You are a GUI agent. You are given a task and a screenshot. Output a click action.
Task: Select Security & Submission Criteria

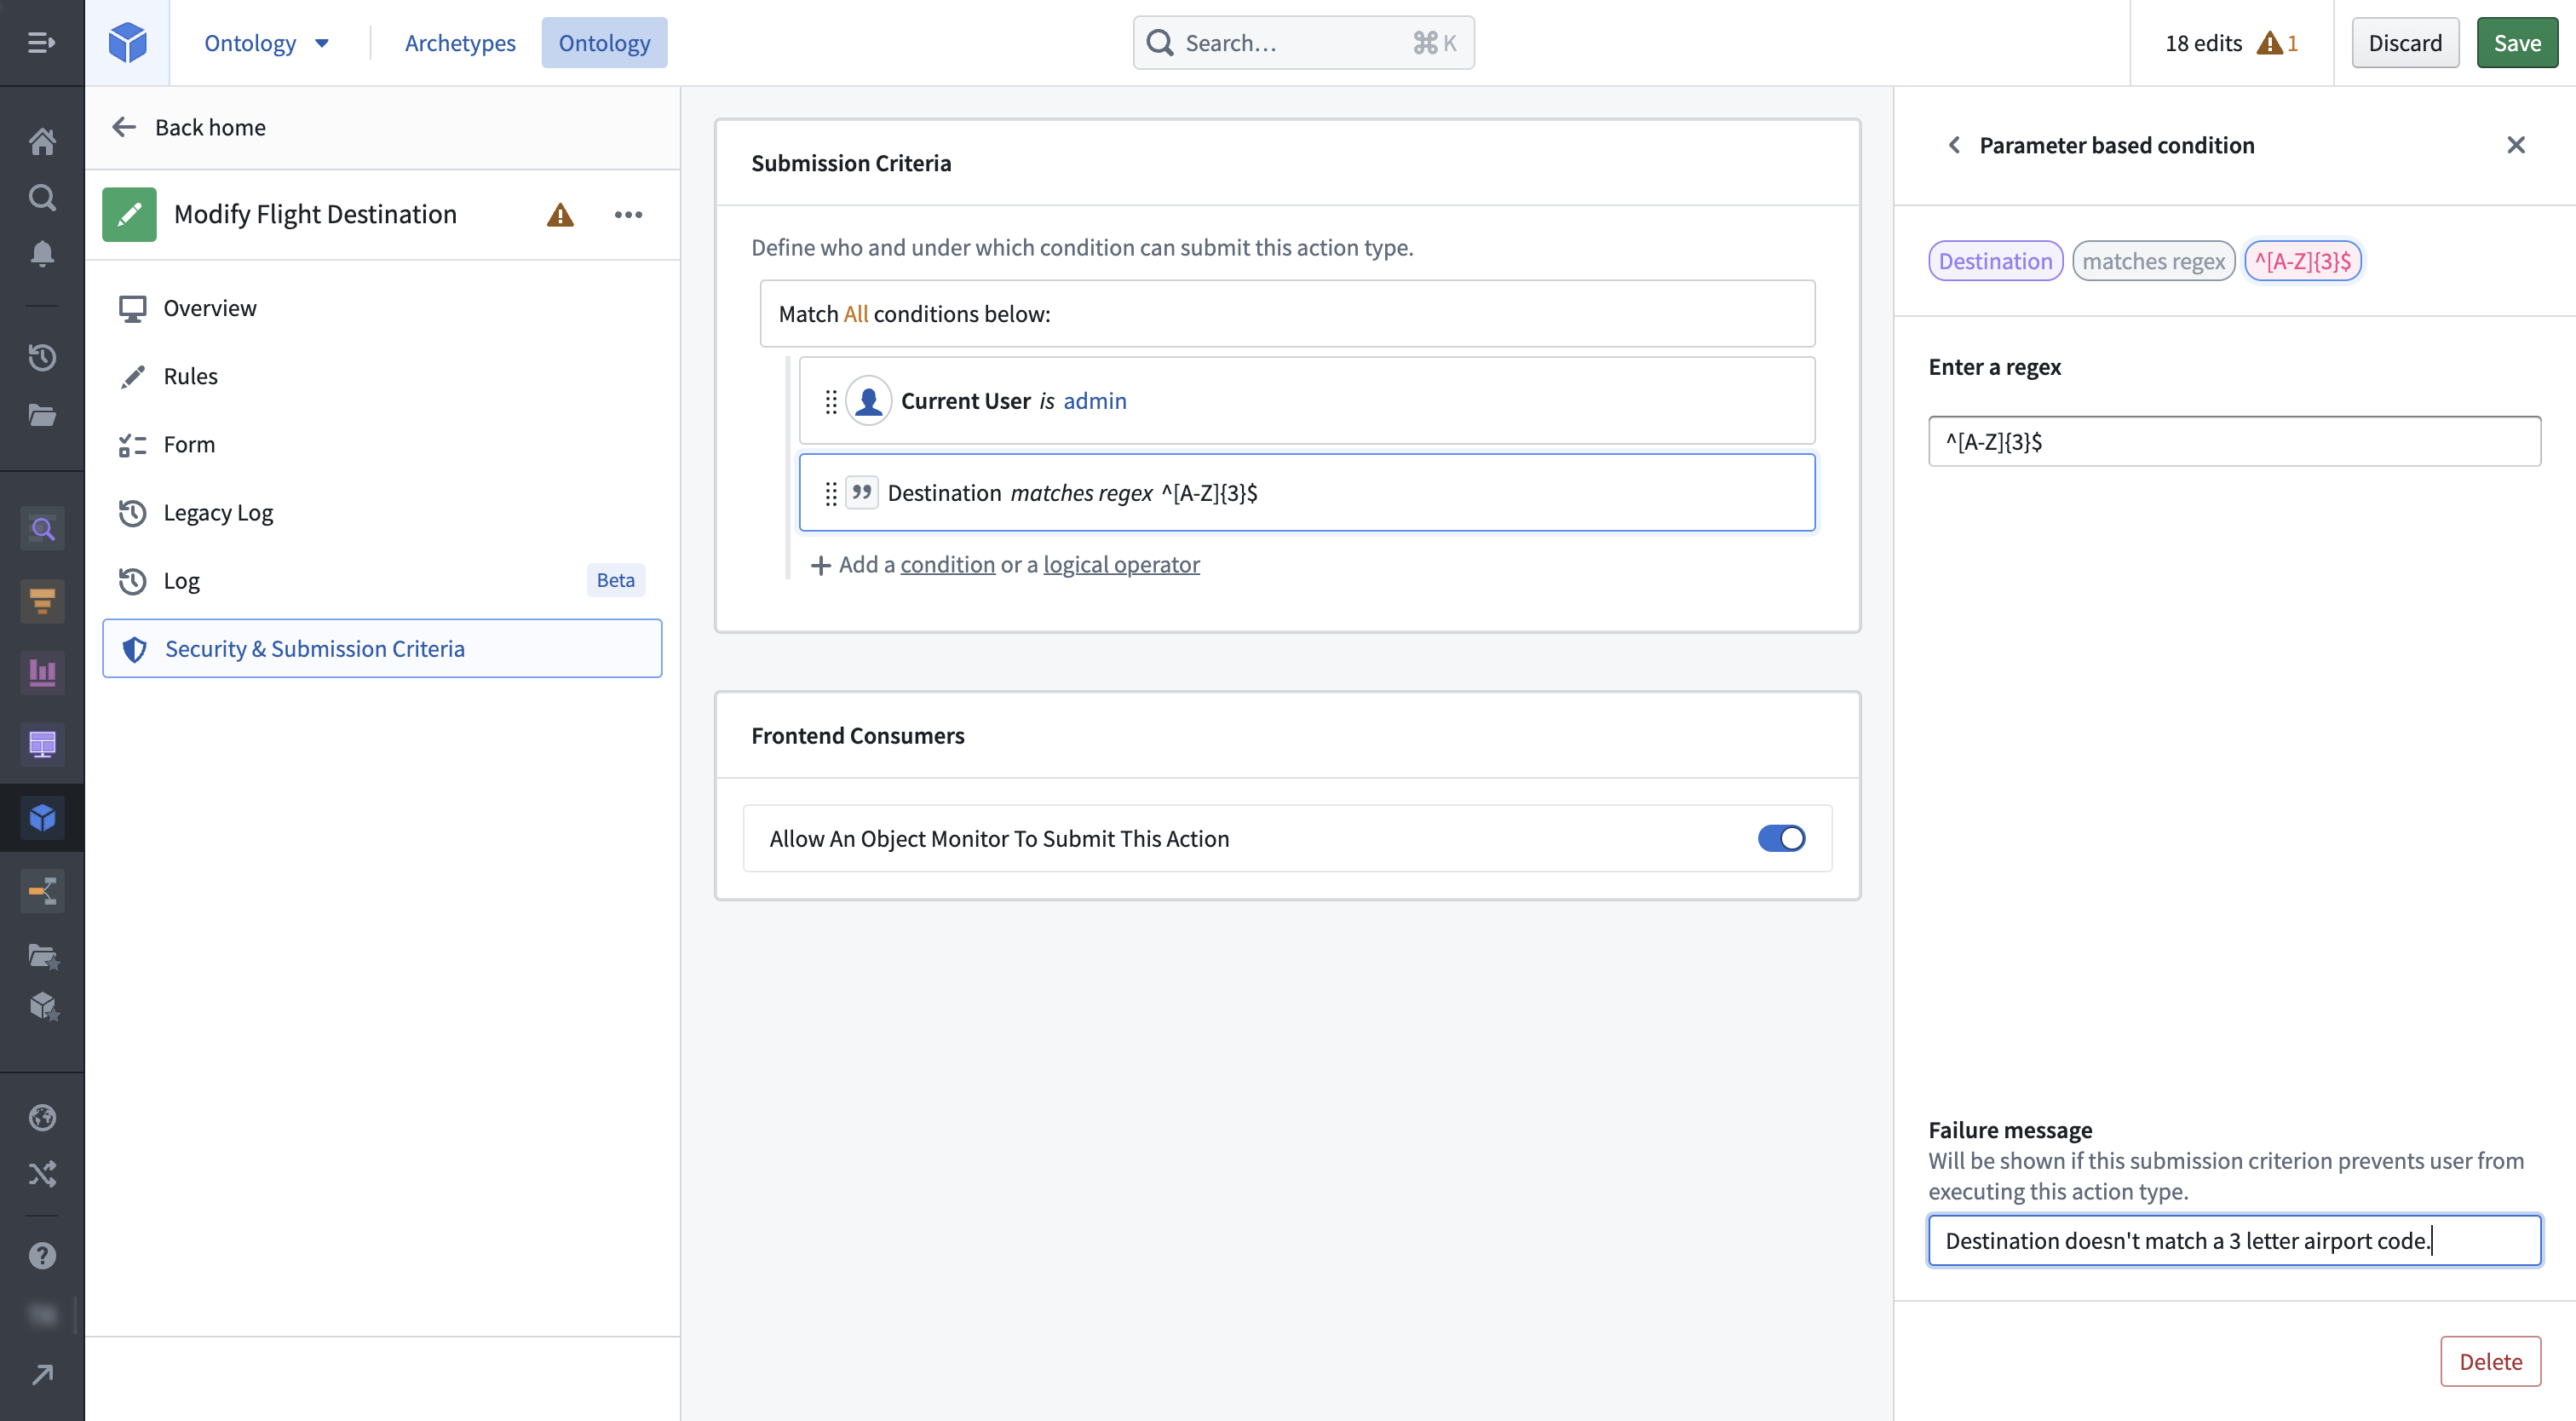coord(382,648)
